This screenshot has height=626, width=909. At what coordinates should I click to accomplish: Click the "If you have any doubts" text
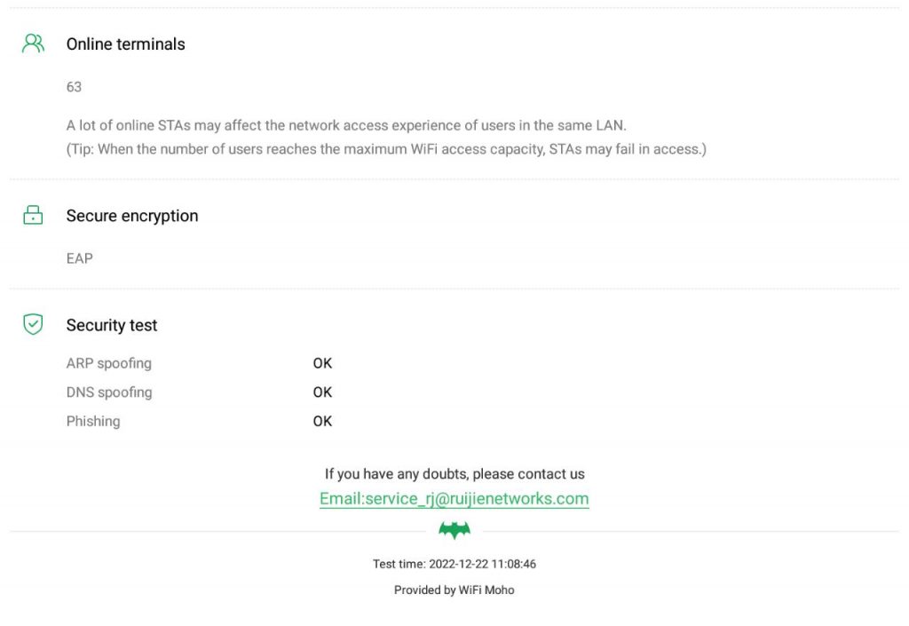tap(454, 474)
